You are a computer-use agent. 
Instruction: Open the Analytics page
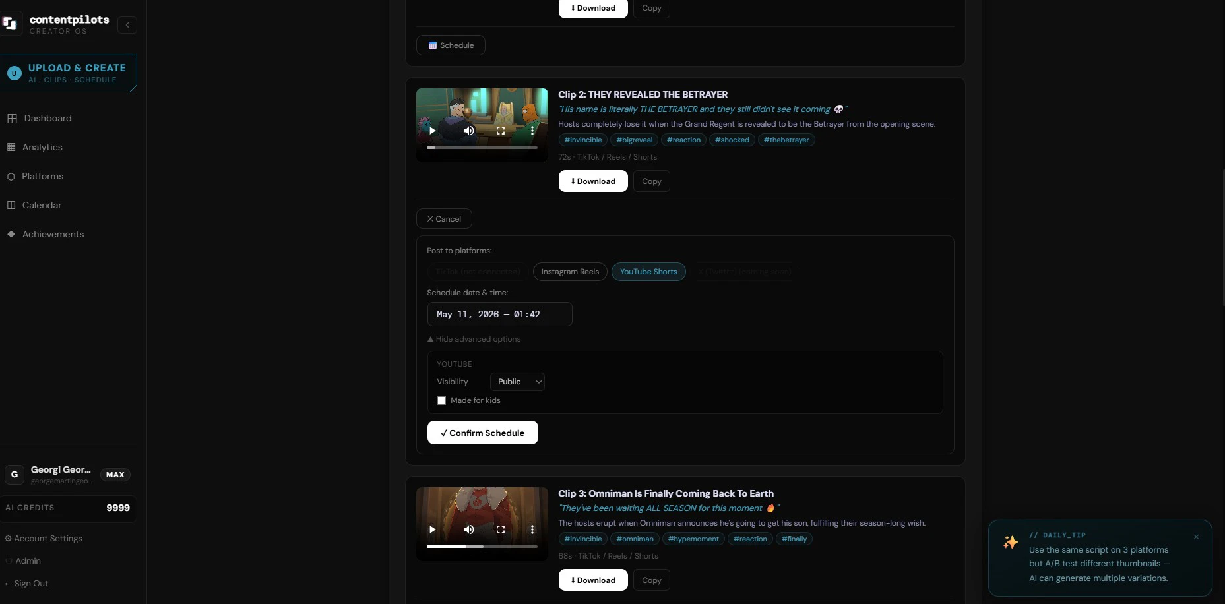tap(42, 147)
